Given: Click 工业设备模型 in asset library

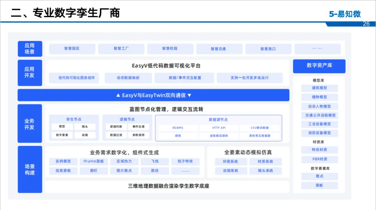Looking at the screenshot, I should click(319, 124).
